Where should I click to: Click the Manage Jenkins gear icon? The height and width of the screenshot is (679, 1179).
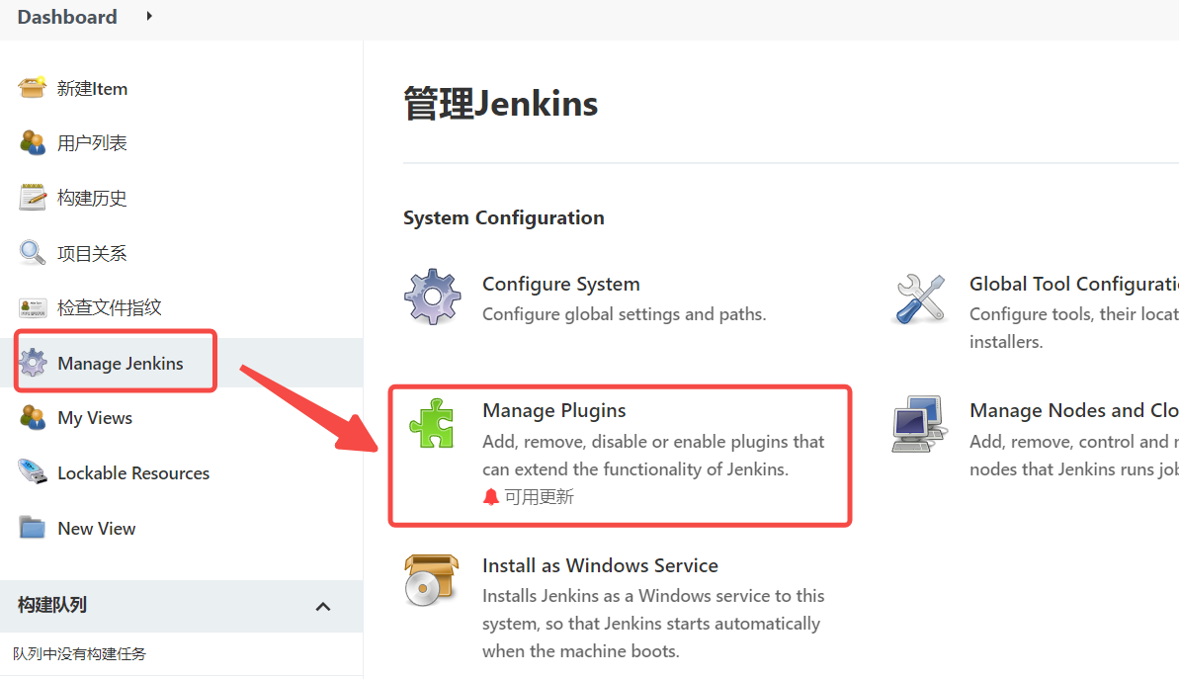33,363
